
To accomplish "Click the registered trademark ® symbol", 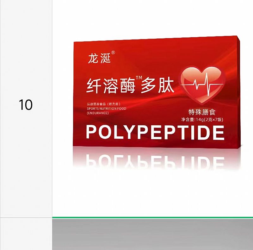I will coord(113,53).
